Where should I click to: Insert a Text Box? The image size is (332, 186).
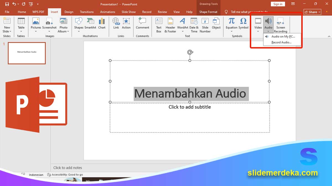coord(159,25)
